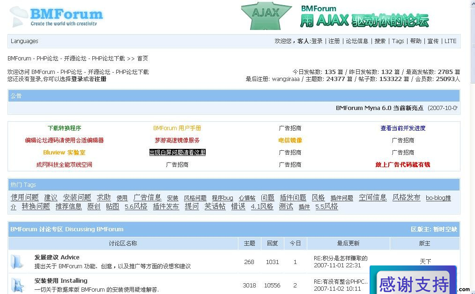
Task: Open the 安装使用 Installing forum
Action: [x=61, y=281]
